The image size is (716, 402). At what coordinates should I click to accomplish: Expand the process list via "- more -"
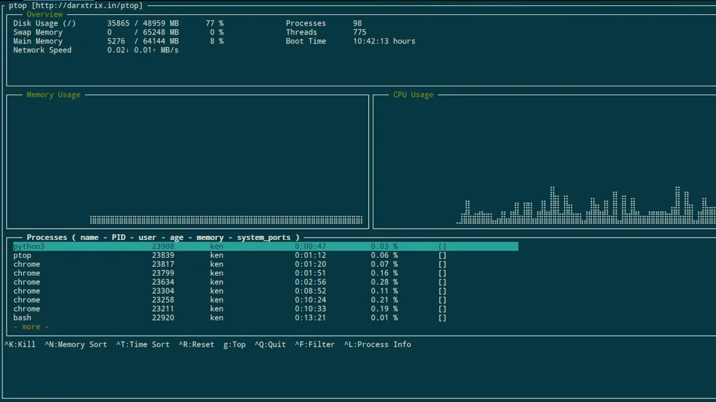point(31,327)
